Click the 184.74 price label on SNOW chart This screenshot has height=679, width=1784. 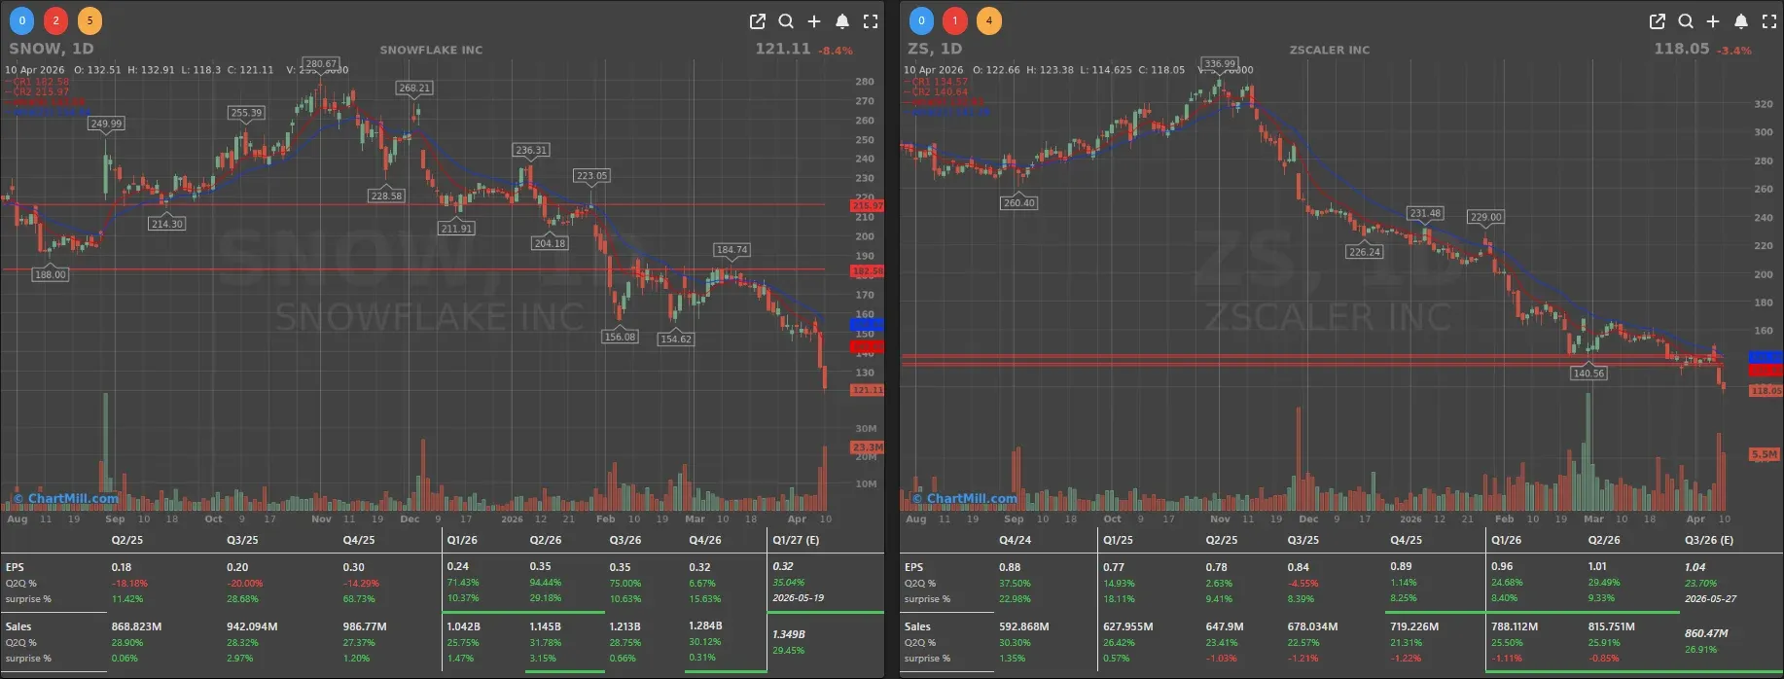731,250
